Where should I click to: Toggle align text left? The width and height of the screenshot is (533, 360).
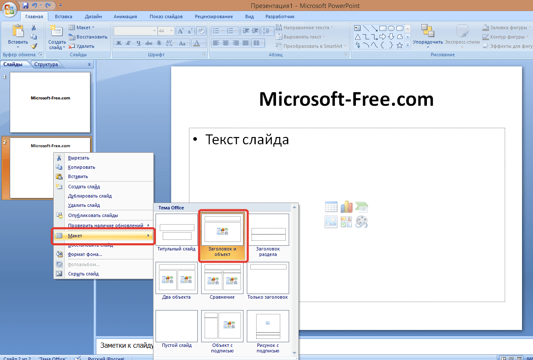pyautogui.click(x=216, y=43)
